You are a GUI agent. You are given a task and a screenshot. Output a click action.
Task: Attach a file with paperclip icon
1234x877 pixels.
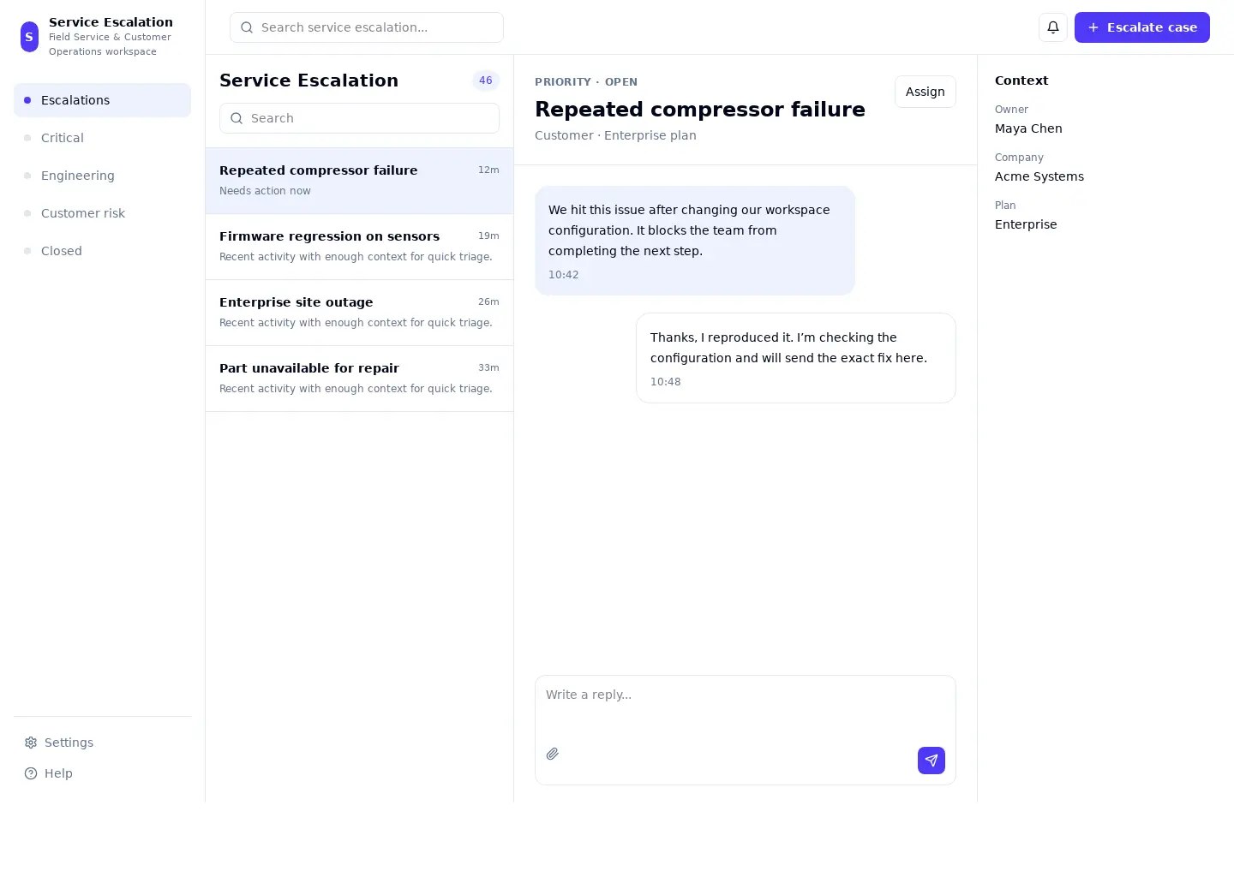(553, 754)
